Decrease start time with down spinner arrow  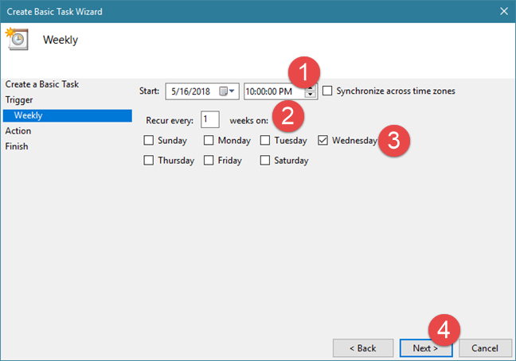coord(311,95)
